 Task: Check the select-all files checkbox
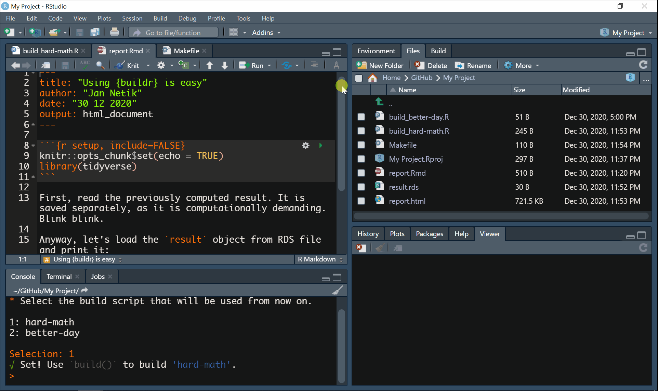point(359,78)
